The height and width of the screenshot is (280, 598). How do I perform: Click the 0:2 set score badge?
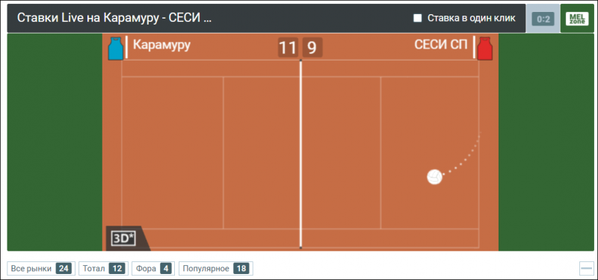(543, 19)
